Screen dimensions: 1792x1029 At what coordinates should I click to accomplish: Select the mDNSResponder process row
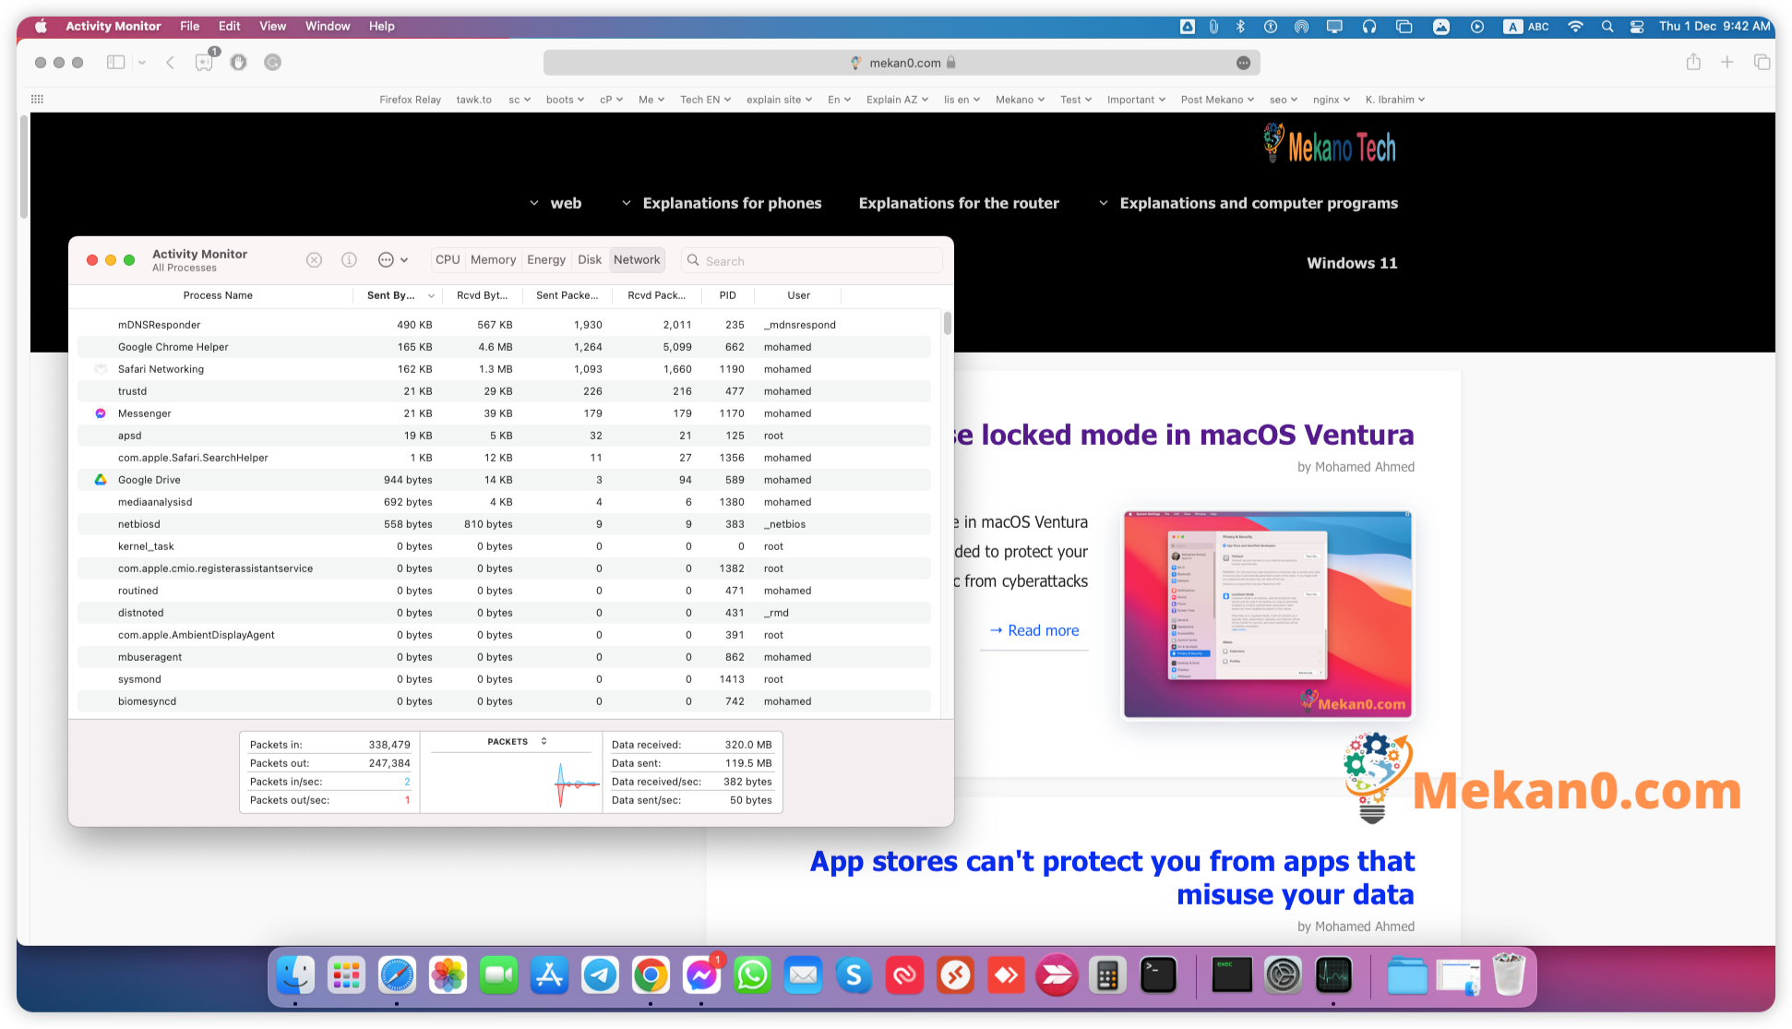(504, 325)
